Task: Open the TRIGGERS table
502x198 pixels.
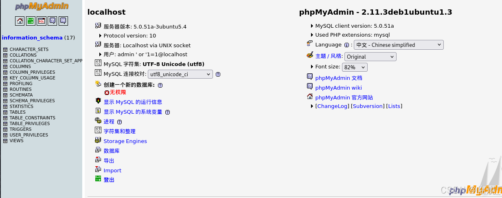Action: pyautogui.click(x=20, y=129)
